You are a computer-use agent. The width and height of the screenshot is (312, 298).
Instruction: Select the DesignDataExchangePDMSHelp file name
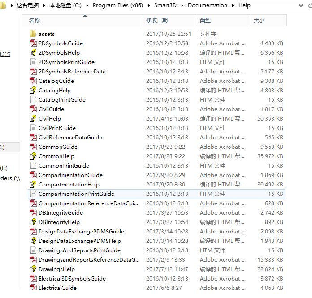[x=80, y=241]
